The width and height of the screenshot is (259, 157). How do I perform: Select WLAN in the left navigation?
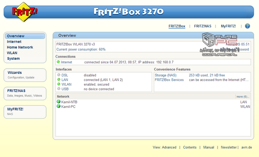[x=12, y=53]
